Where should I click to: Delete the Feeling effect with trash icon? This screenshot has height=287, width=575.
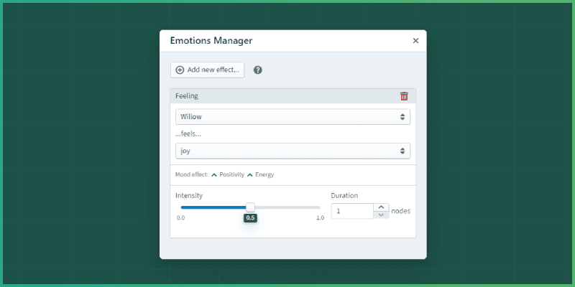(404, 96)
